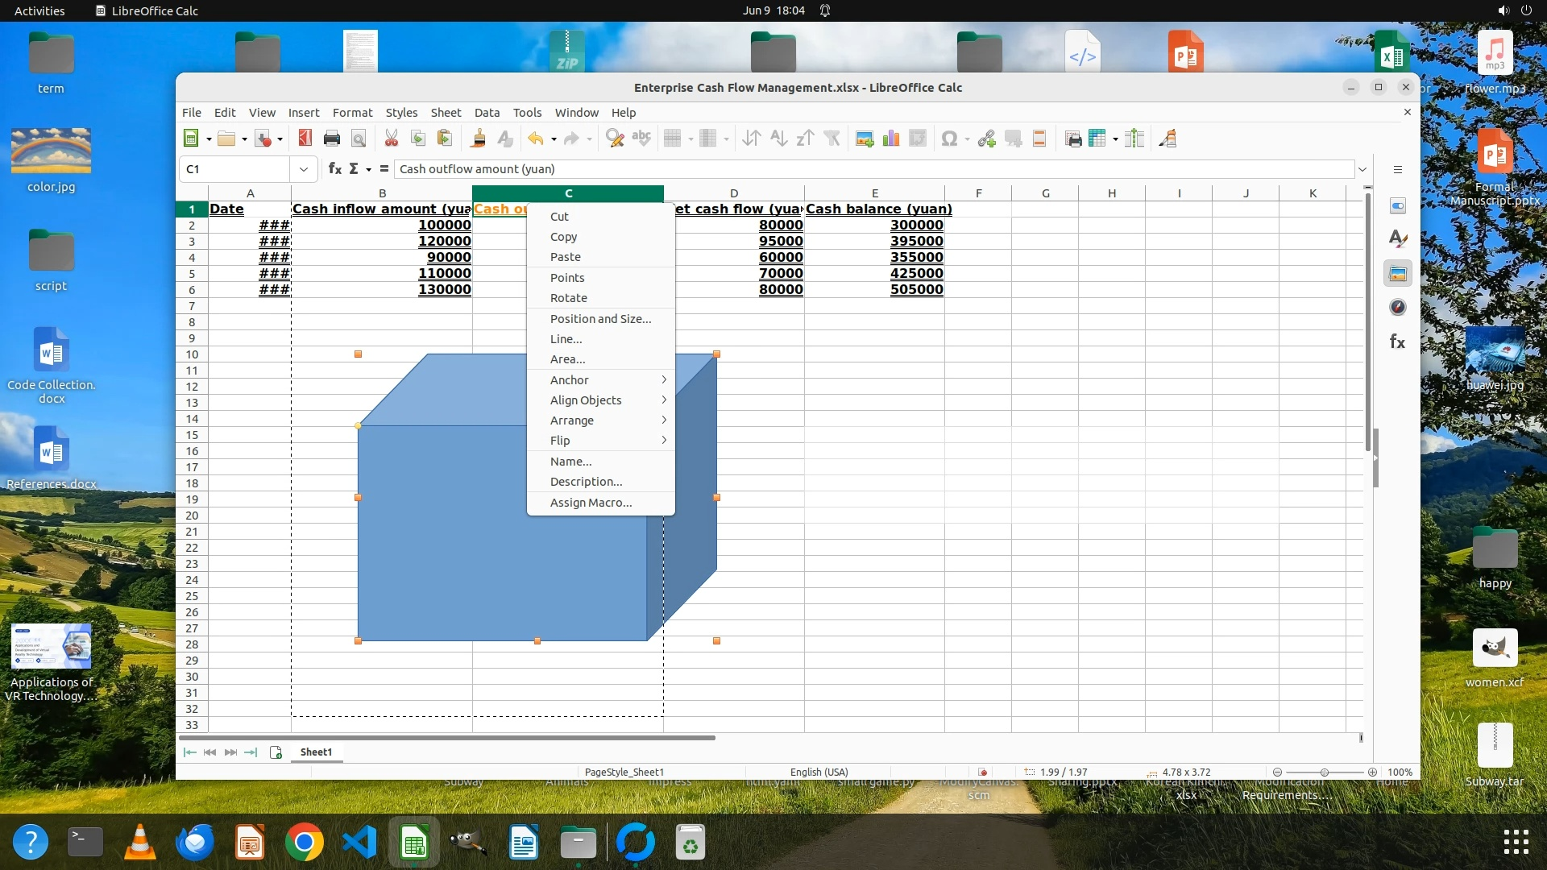1547x870 pixels.
Task: Click the Export as PDF icon
Action: point(305,139)
